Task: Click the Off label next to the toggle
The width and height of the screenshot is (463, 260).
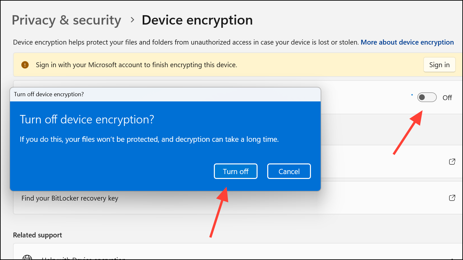Action: pos(447,98)
